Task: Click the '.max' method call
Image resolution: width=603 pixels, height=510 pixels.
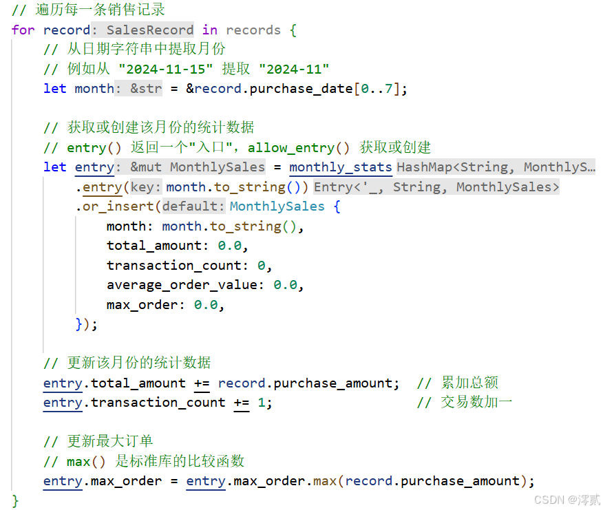Action: (x=321, y=481)
